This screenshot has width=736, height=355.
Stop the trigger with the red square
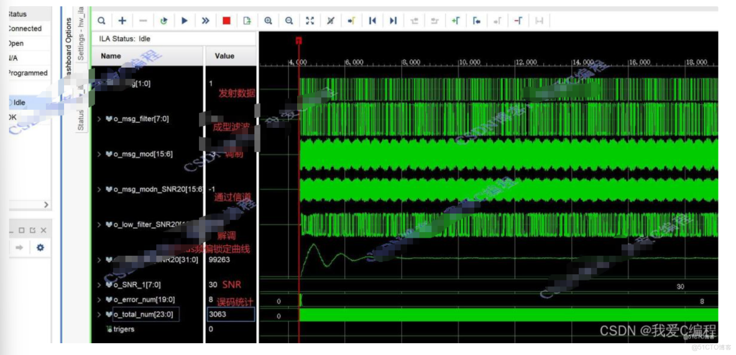pos(226,20)
